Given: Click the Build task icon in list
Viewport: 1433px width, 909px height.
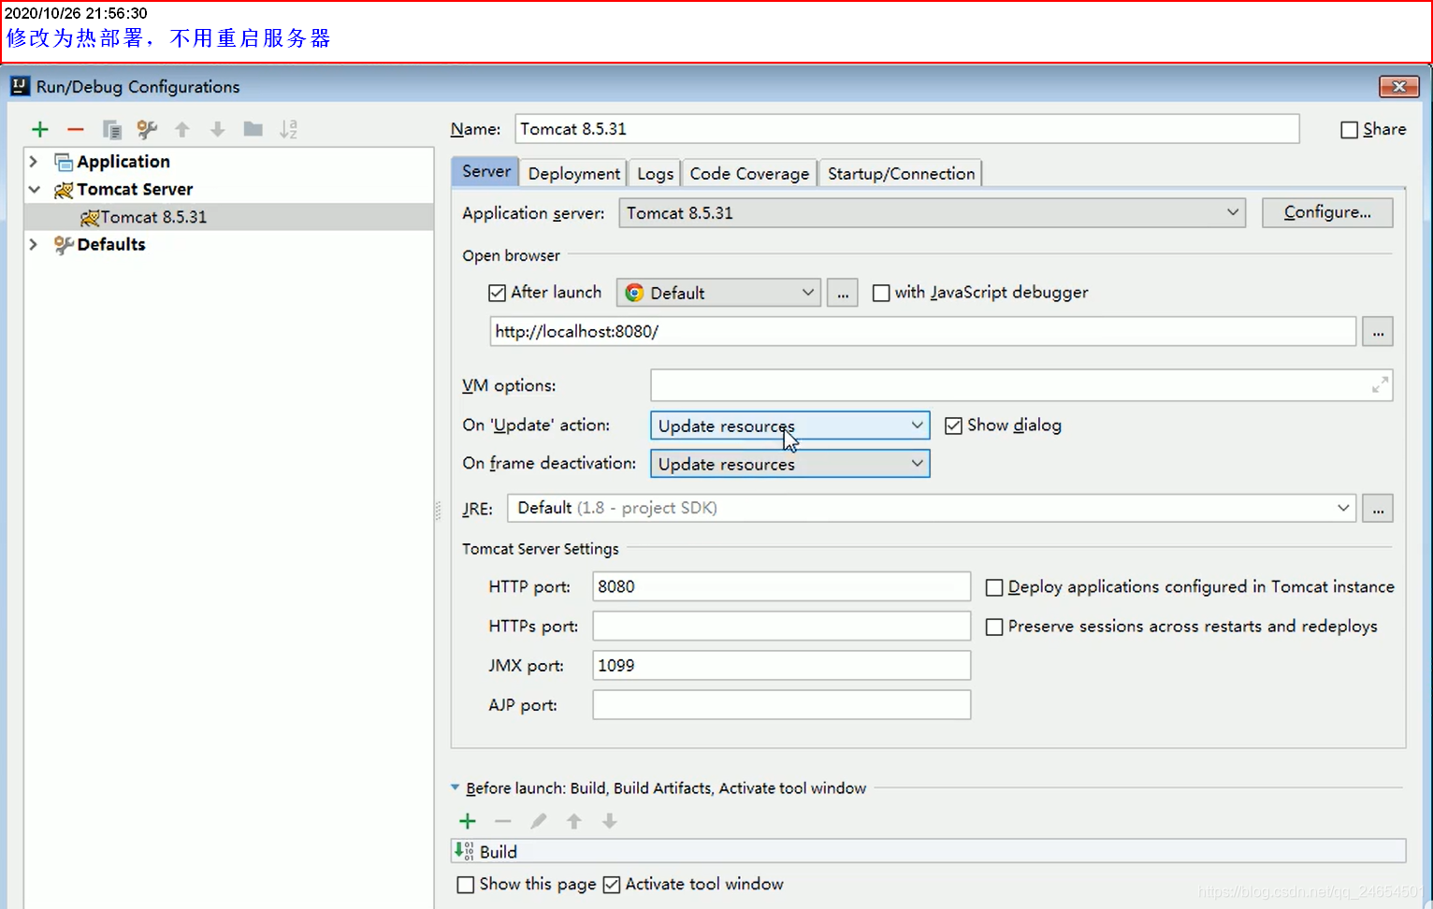Looking at the screenshot, I should (x=464, y=851).
